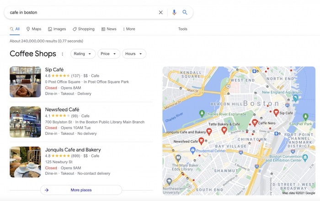
Task: Click the Tatte Bakery & Cafe map pin
Action: tap(224, 130)
